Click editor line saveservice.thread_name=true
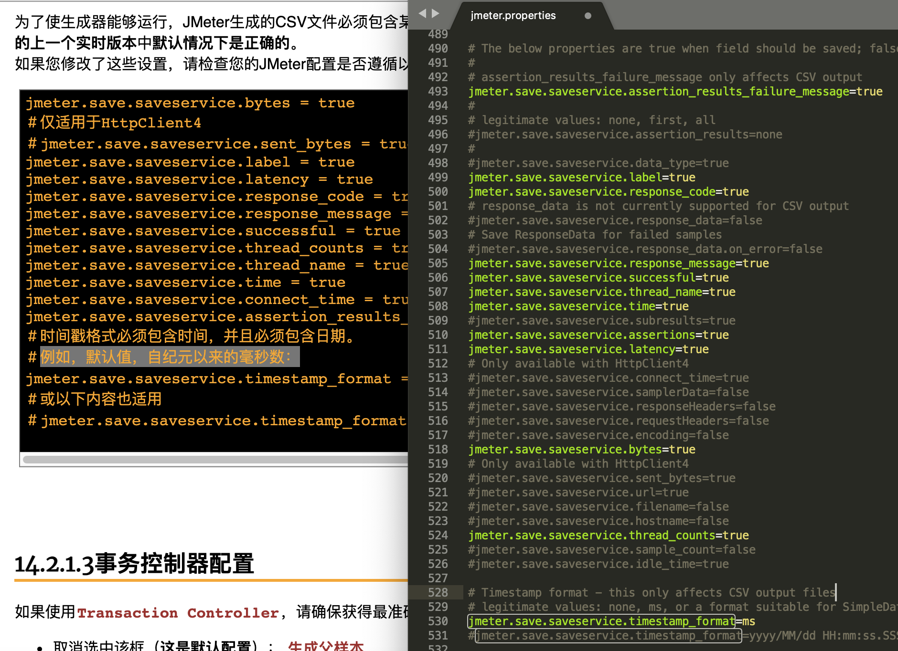This screenshot has width=898, height=651. [602, 292]
